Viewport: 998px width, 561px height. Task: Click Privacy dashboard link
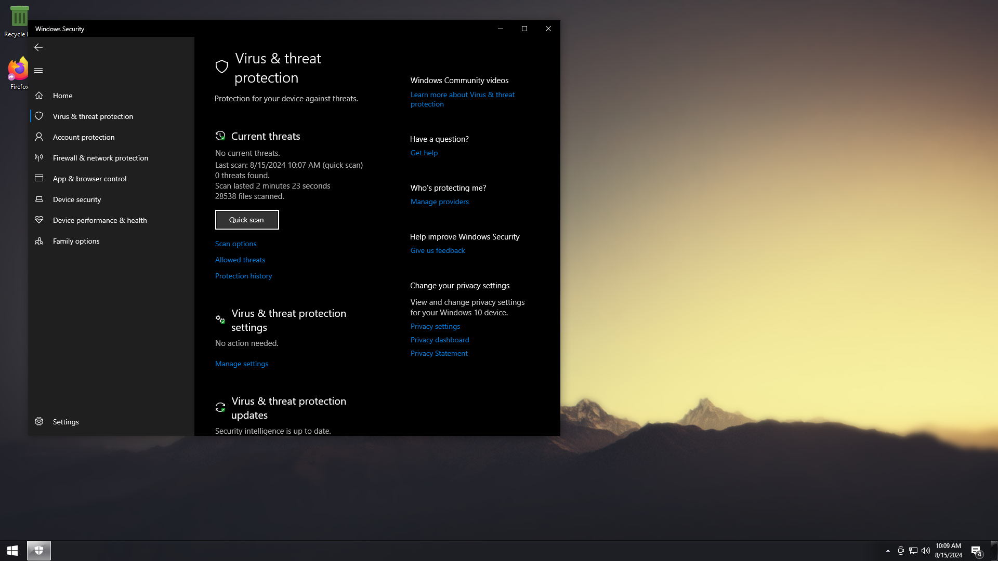pyautogui.click(x=439, y=340)
